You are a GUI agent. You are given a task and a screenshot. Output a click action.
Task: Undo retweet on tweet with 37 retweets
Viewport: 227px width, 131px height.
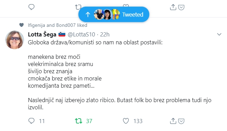(x=78, y=121)
